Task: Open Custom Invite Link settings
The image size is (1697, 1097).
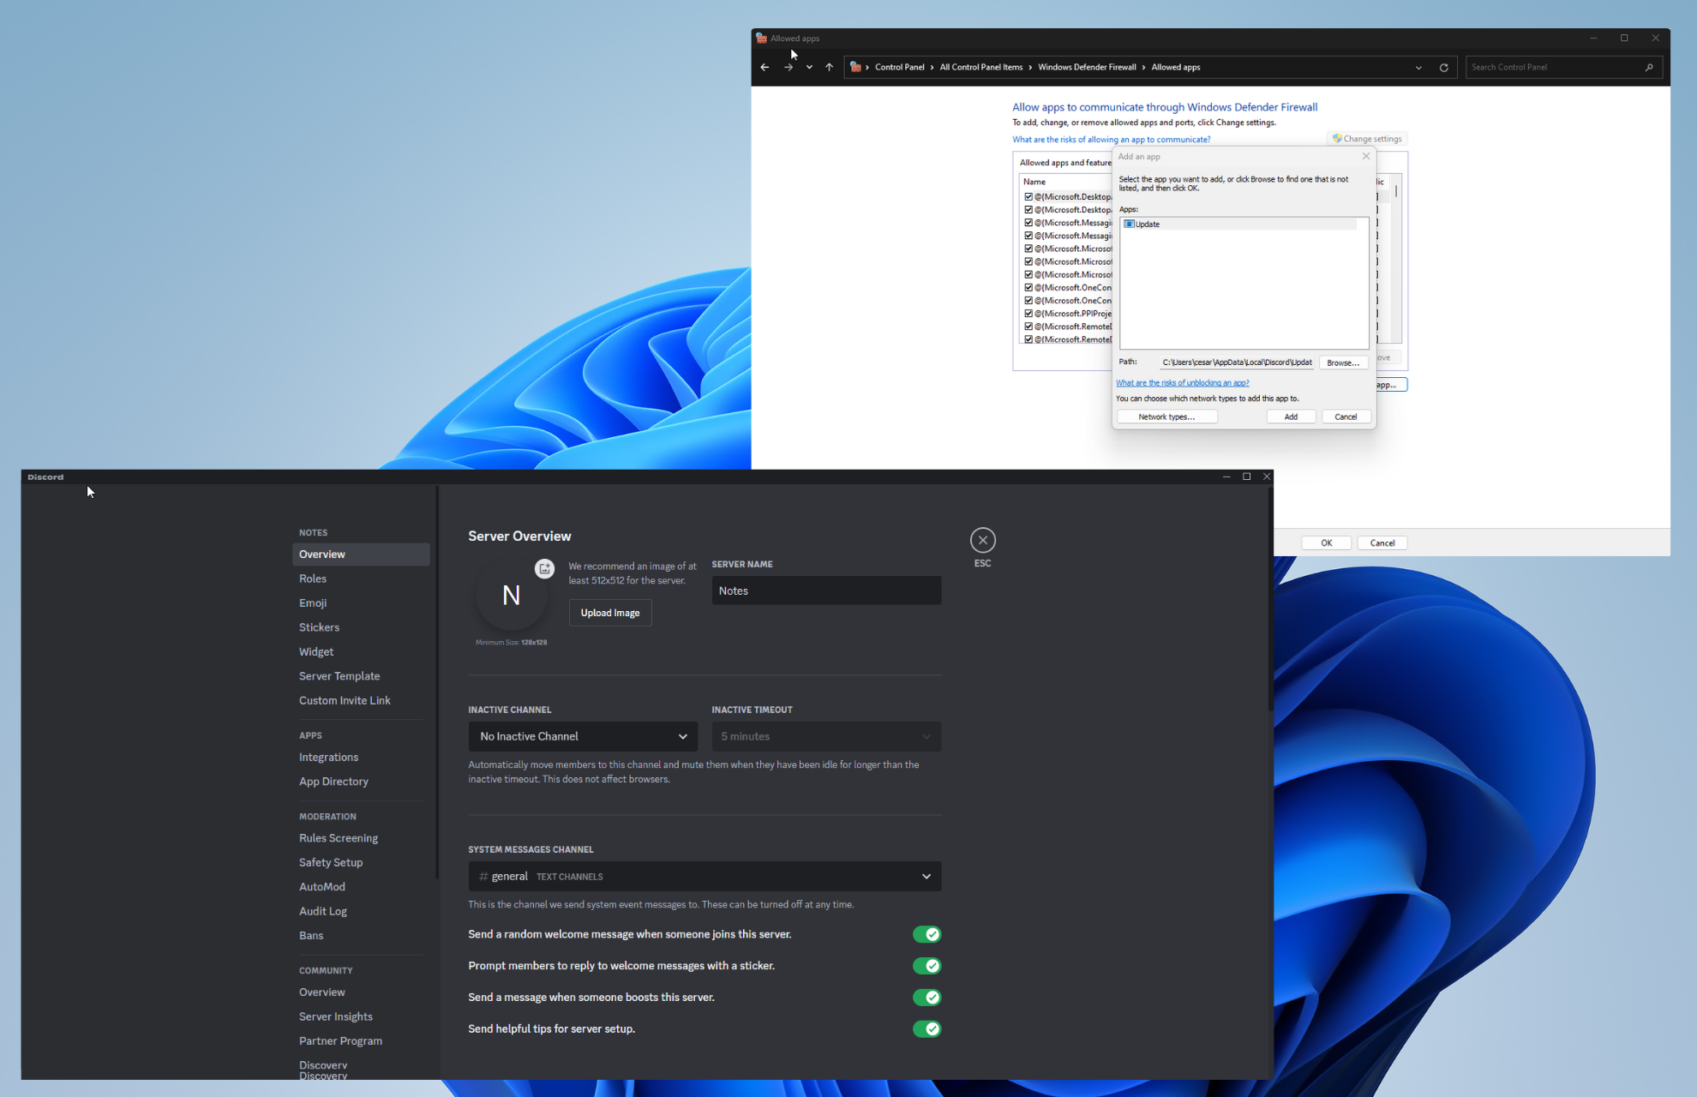Action: click(361, 701)
